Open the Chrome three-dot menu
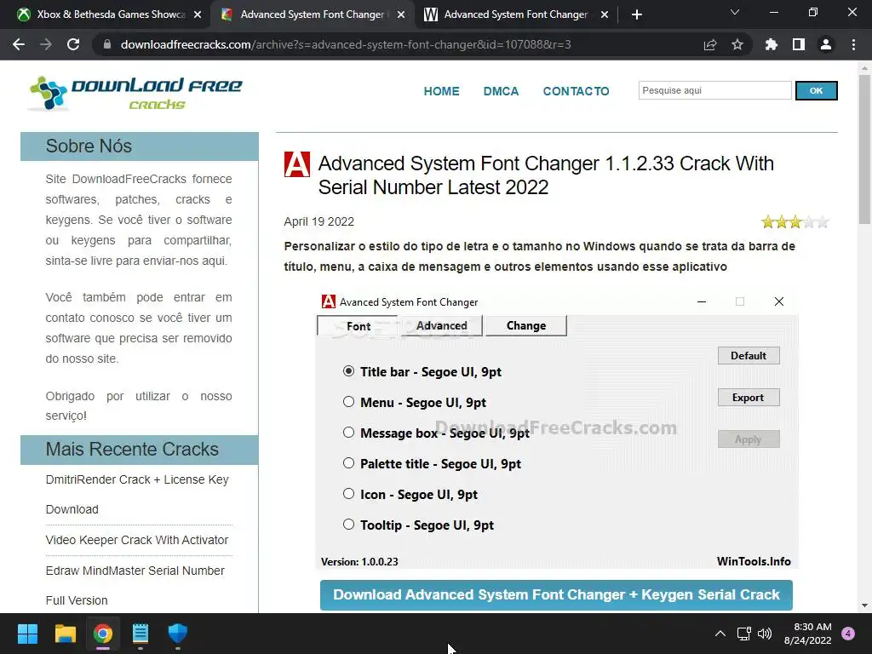 853,44
